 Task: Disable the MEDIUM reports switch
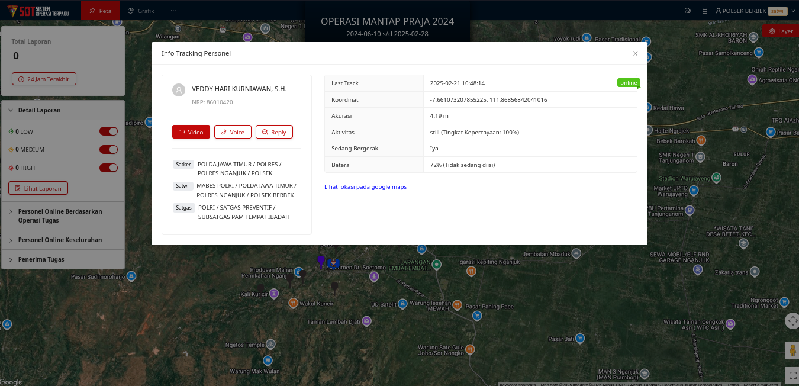click(x=108, y=150)
